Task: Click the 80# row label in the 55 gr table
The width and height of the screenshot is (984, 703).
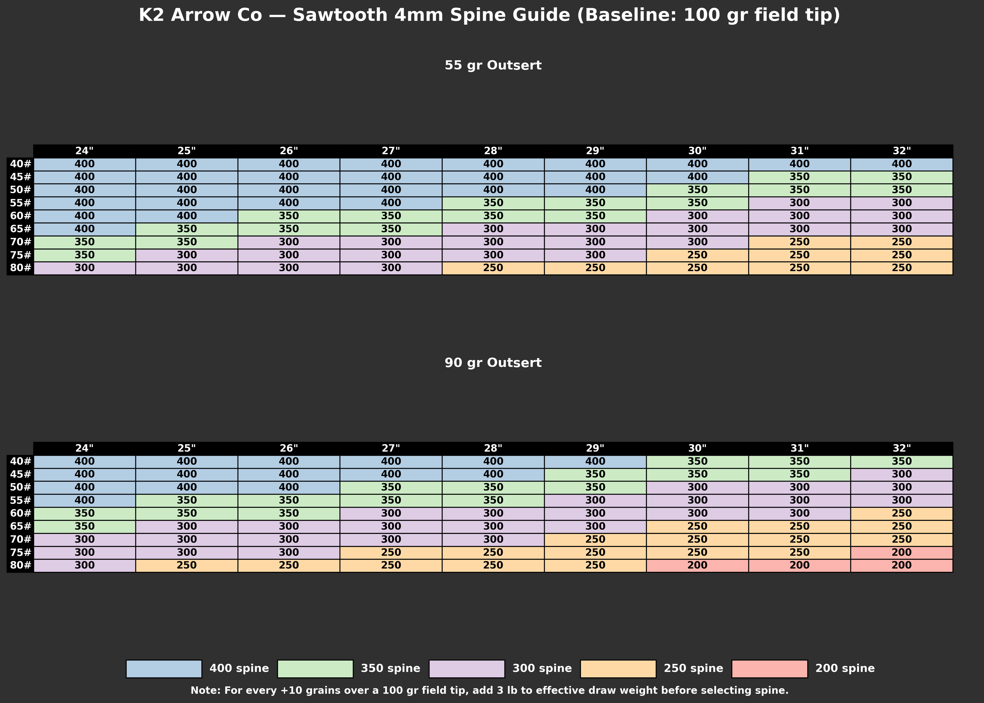Action: click(x=20, y=268)
